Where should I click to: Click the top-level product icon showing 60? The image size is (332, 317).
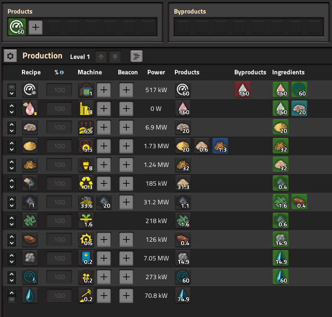[x=17, y=27]
